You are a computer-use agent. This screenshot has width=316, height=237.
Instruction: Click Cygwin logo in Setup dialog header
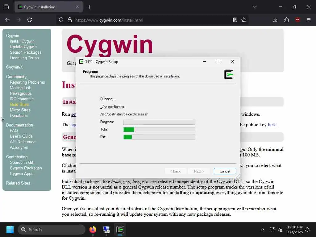pyautogui.click(x=229, y=74)
